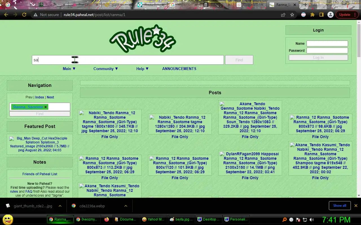This screenshot has width=361, height=225.
Task: Open the browser side panel icon
Action: tap(321, 15)
